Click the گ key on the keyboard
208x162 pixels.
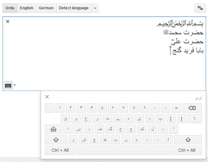(x=110, y=129)
